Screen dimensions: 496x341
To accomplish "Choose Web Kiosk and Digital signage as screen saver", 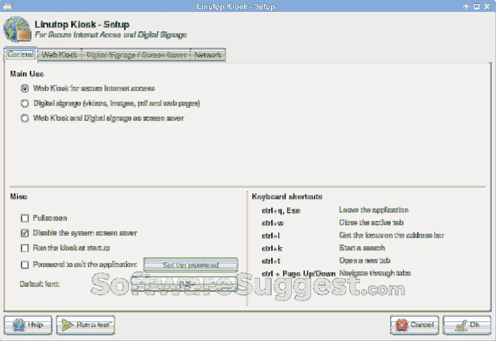I will click(25, 118).
